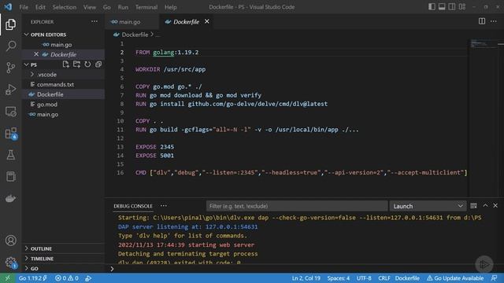Open the Selection menu
This screenshot has width=504, height=283.
tap(65, 7)
